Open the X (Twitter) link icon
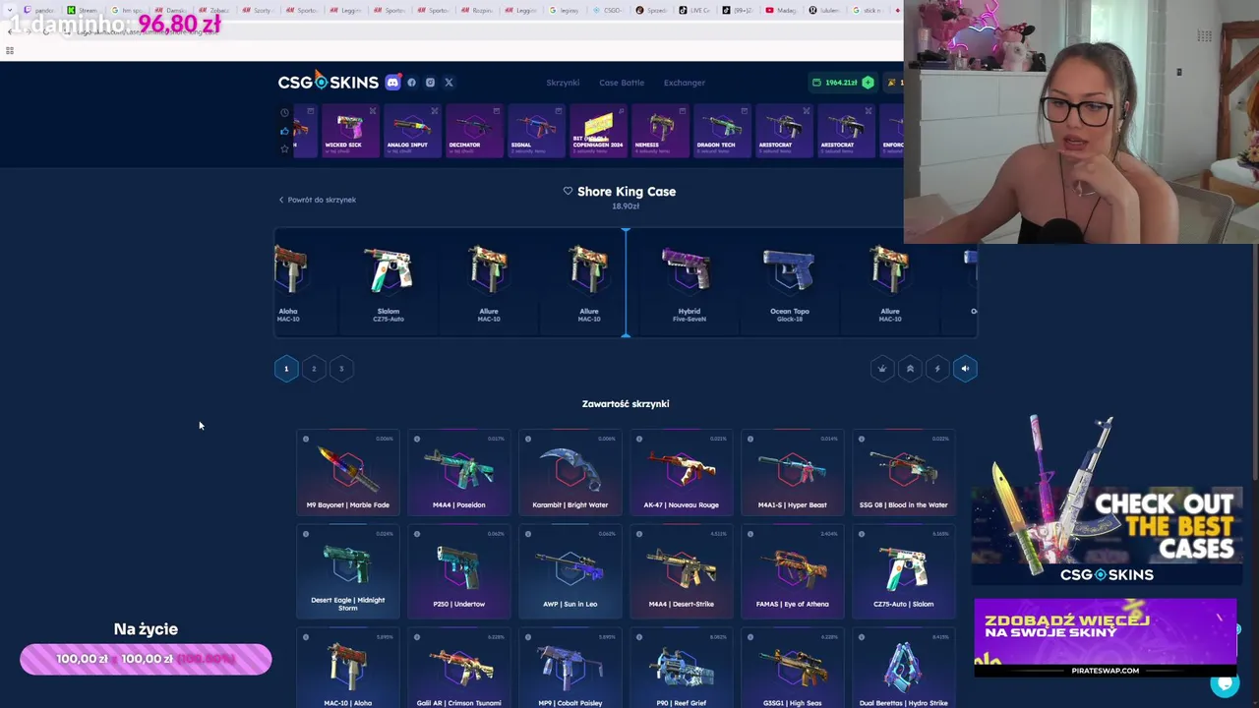Screen dimensions: 1259x708 pyautogui.click(x=449, y=83)
